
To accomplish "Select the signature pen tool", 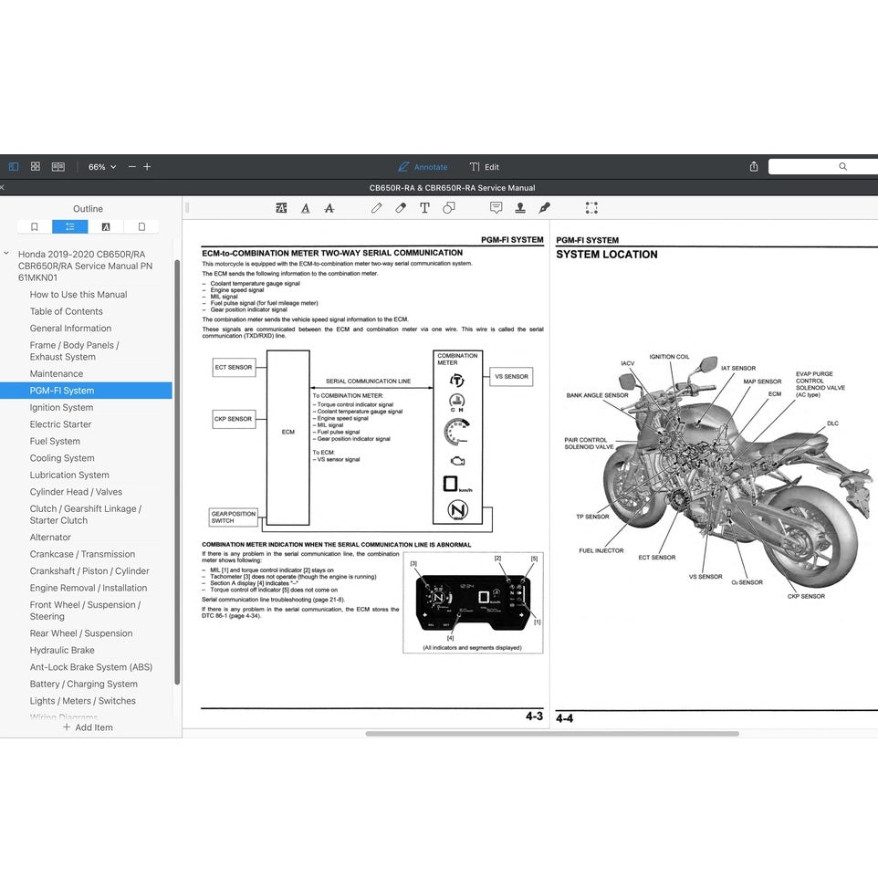I will tap(544, 208).
